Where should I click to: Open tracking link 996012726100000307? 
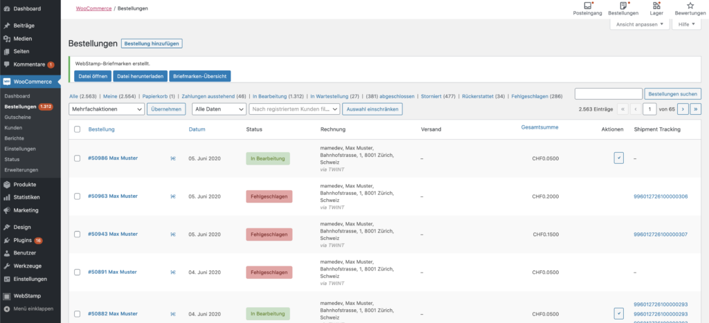[x=661, y=234]
